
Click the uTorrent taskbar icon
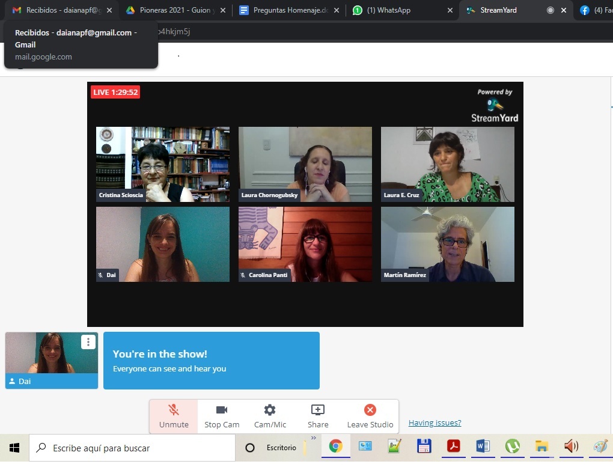(512, 447)
